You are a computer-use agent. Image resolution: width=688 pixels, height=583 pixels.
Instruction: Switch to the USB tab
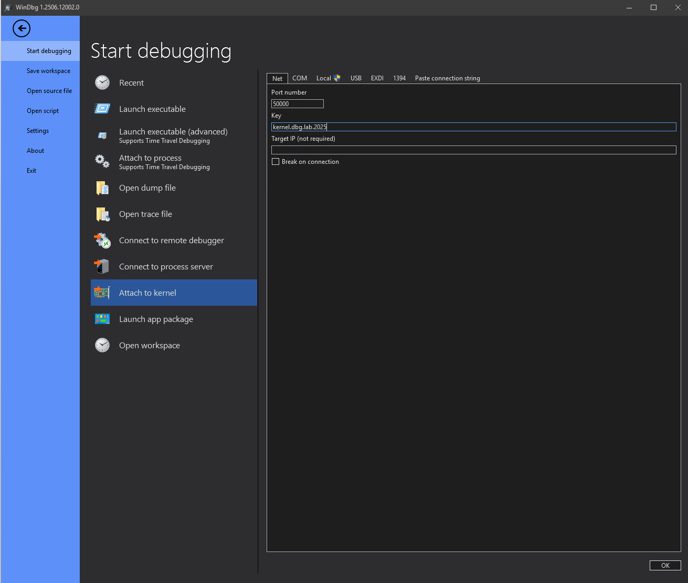(x=356, y=78)
